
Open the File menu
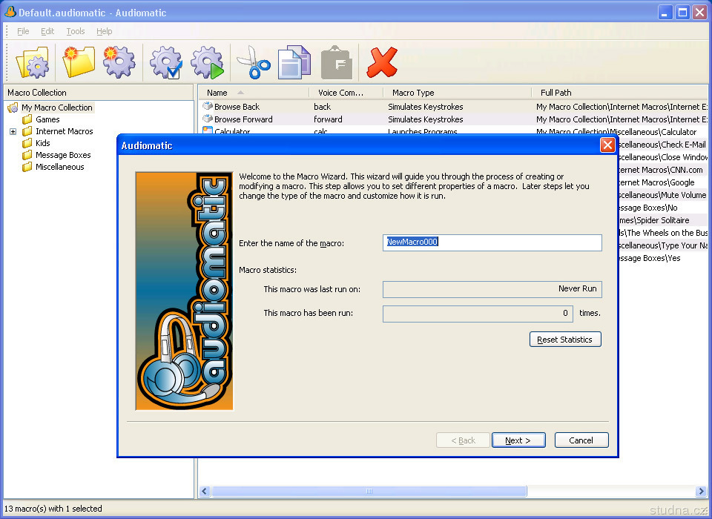tap(23, 31)
